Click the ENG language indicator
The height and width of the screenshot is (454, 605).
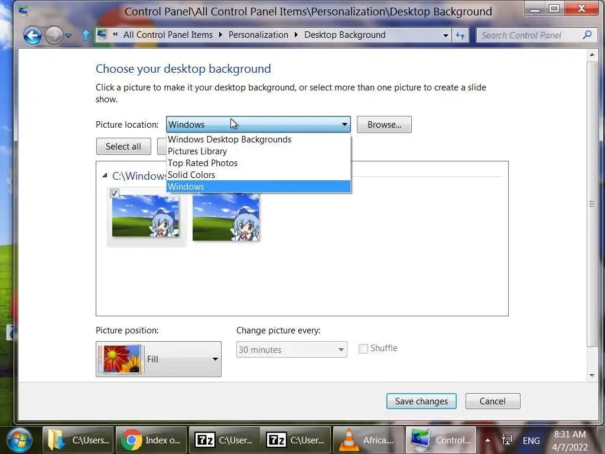point(531,440)
